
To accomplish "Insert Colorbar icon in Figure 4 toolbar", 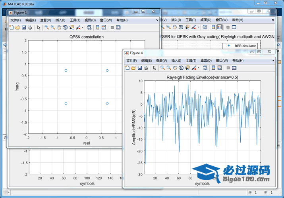I will 214,68.
